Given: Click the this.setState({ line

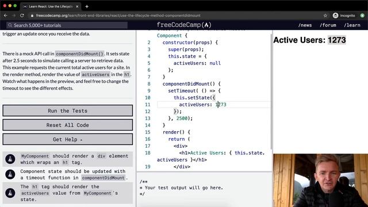Looking at the screenshot, I should 194,98.
